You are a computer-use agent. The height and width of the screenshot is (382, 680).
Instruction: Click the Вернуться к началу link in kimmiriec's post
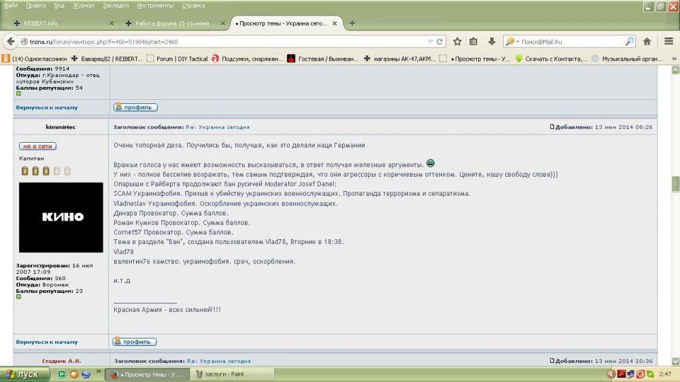(47, 342)
